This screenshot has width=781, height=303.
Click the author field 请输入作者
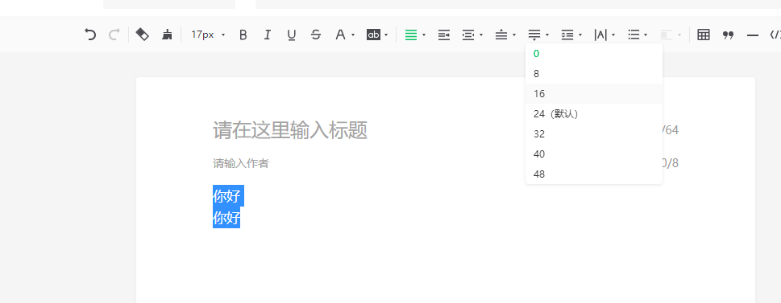tap(241, 163)
